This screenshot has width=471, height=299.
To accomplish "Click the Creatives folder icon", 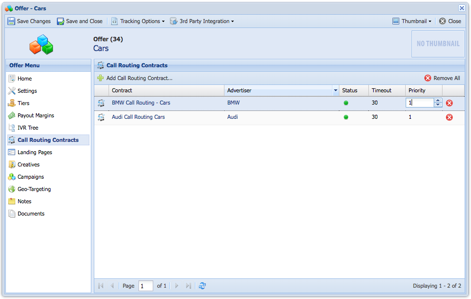I will [12, 164].
